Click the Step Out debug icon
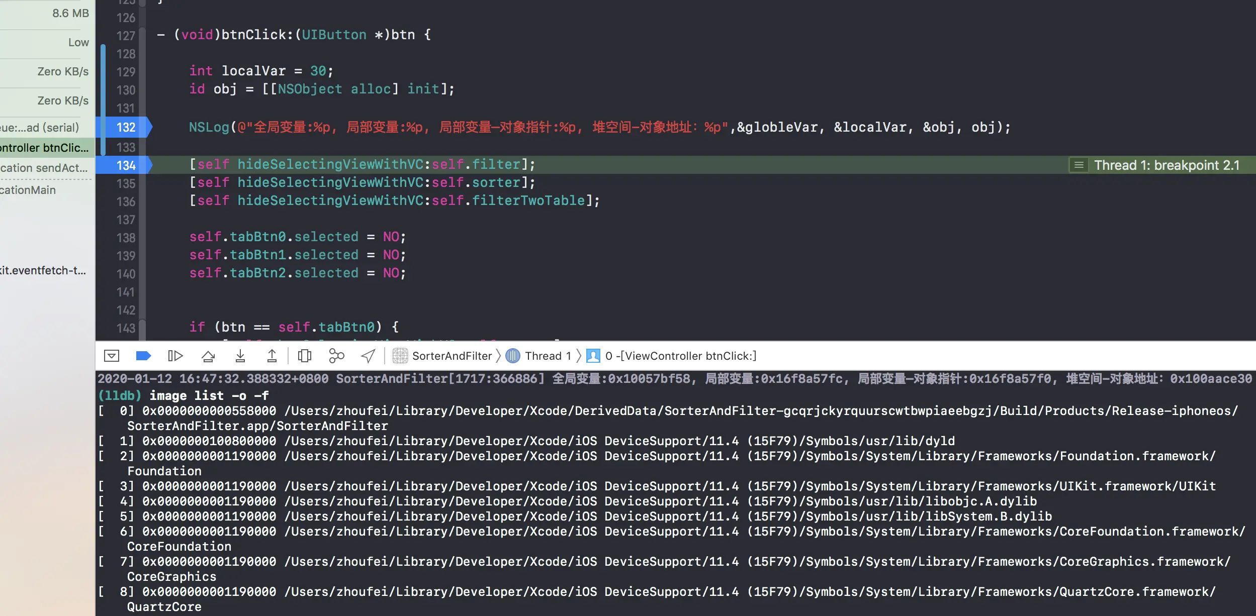 click(x=272, y=356)
